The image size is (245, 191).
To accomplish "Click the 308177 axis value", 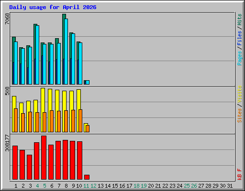I will 7,143.
